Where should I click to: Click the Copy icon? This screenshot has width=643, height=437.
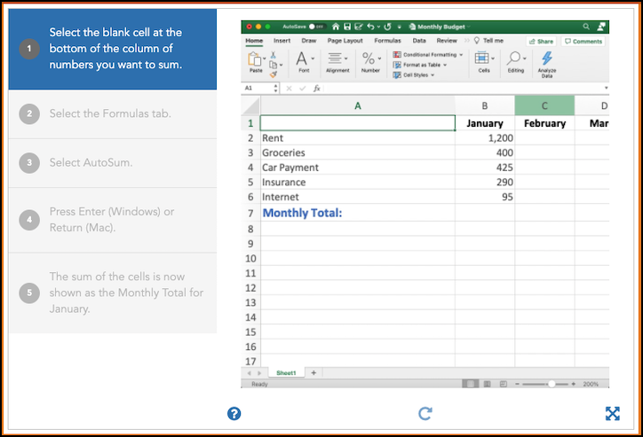pos(274,65)
